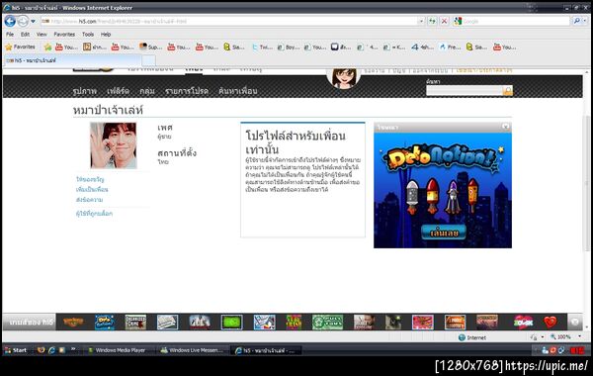
Task: Collapse the ad panel header arrow
Action: pos(505,127)
